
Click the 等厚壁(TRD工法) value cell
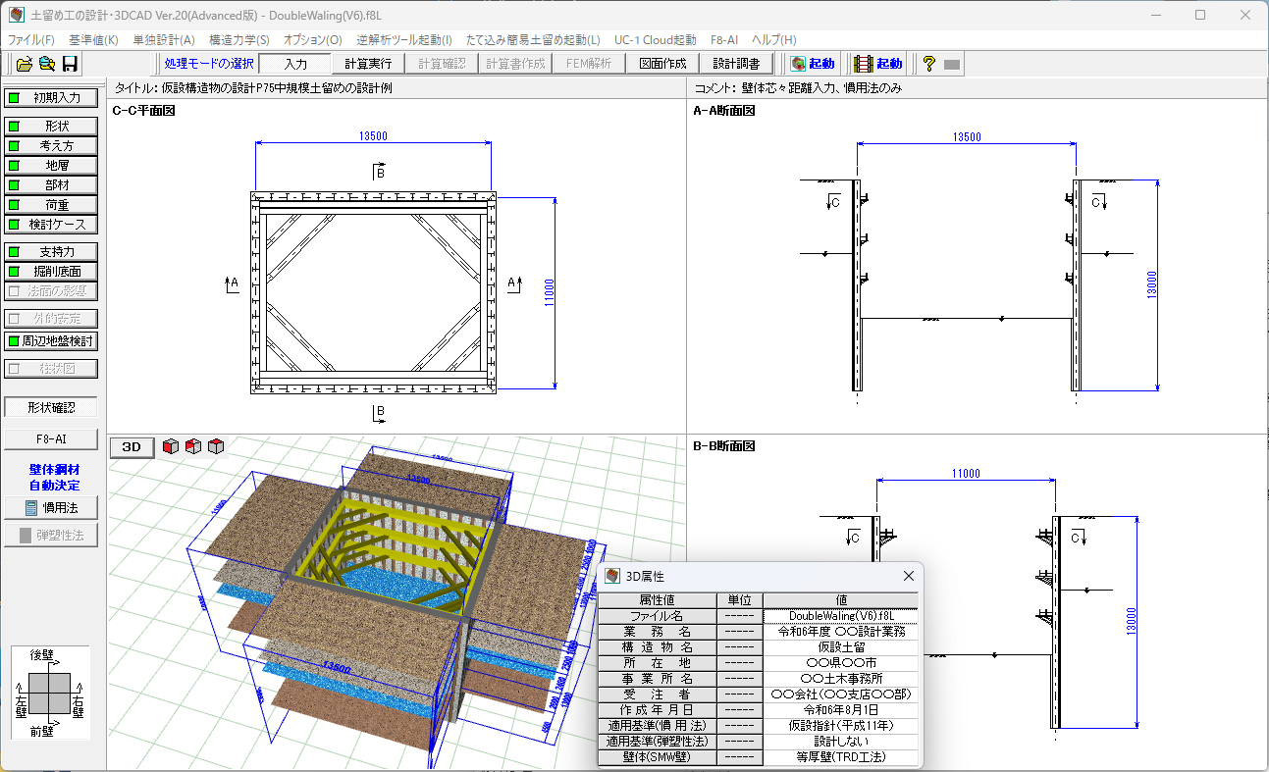pos(841,757)
